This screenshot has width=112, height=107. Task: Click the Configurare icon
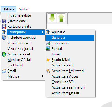pyautogui.click(x=4, y=32)
